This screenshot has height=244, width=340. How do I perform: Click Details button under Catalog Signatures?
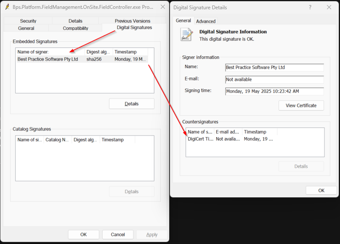[x=132, y=191]
